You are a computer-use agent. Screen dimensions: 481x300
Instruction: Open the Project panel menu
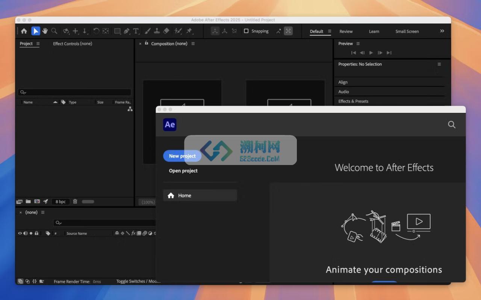(38, 43)
